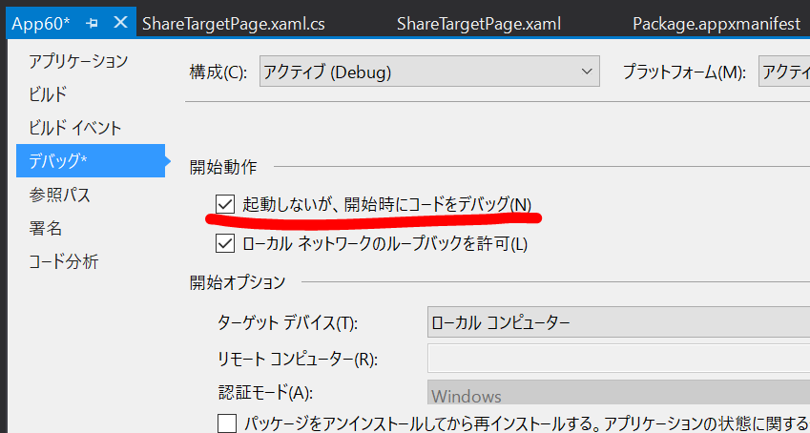Open the ビルド イベント page
This screenshot has height=433, width=810.
pos(75,128)
